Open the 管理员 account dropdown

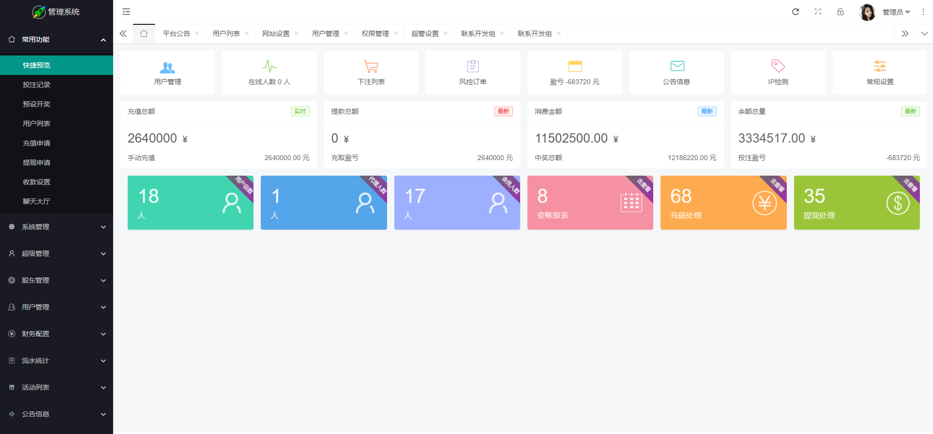tap(896, 12)
